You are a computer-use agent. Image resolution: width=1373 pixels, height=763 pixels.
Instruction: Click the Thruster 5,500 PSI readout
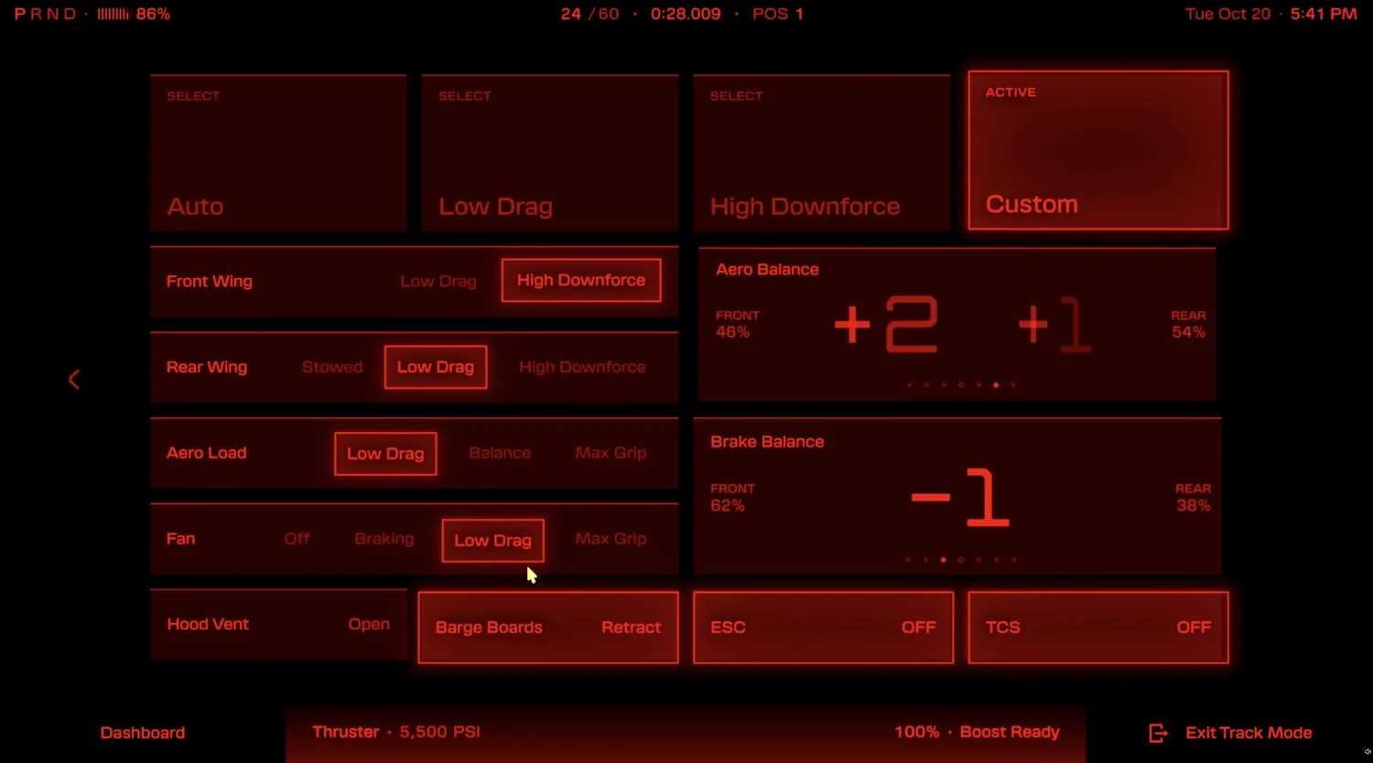(x=396, y=732)
